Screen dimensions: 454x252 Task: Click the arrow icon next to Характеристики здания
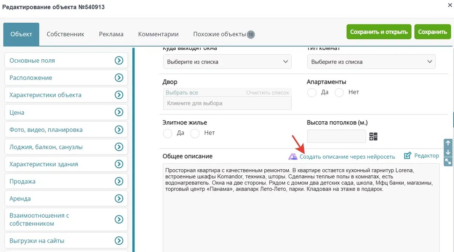coord(119,164)
